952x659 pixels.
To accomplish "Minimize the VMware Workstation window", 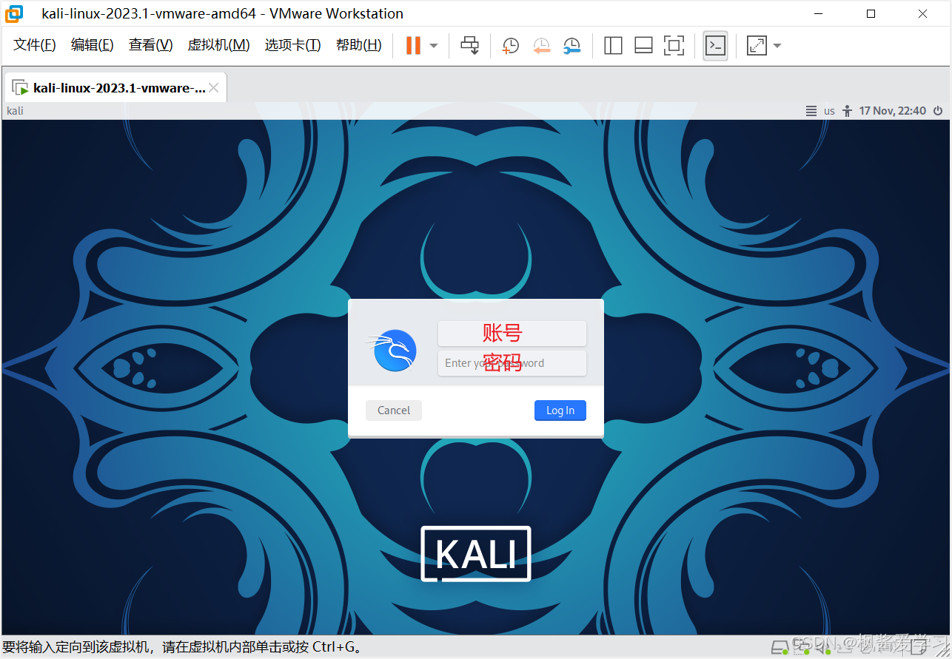I will [819, 13].
